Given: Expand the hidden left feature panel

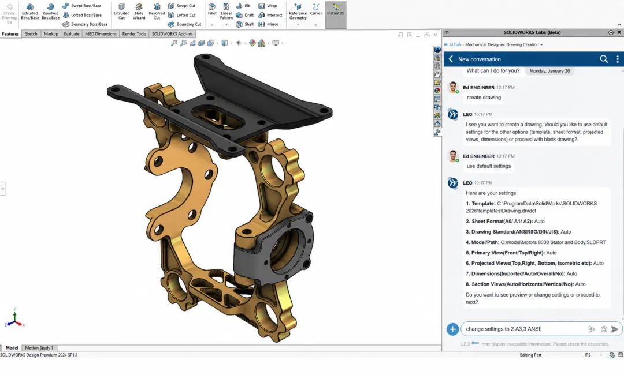Looking at the screenshot, I should click(3, 189).
